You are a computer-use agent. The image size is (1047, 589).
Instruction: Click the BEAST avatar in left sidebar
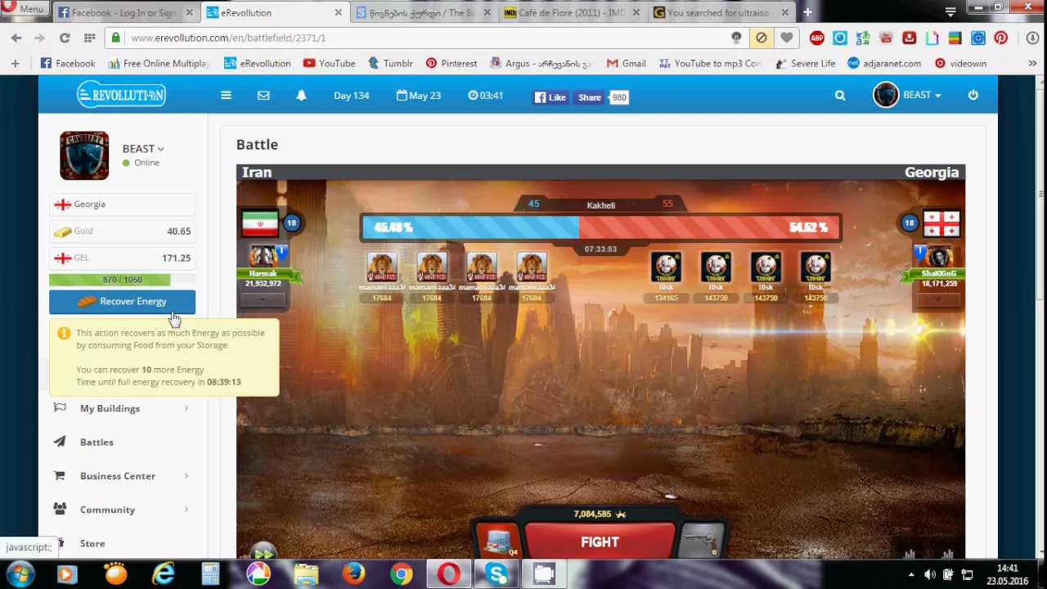coord(84,155)
